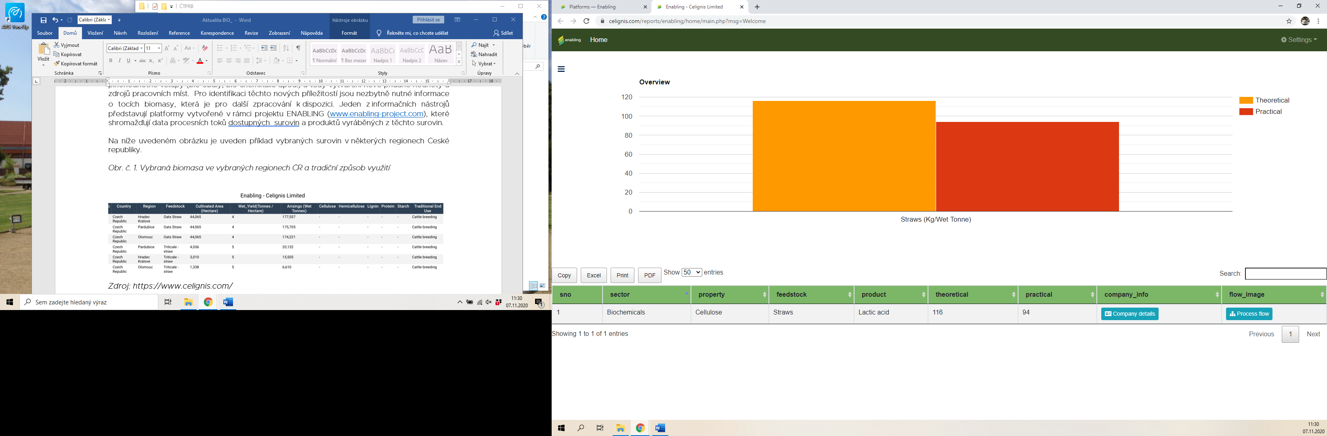
Task: Select the inserted table image in the document
Action: pyautogui.click(x=275, y=233)
